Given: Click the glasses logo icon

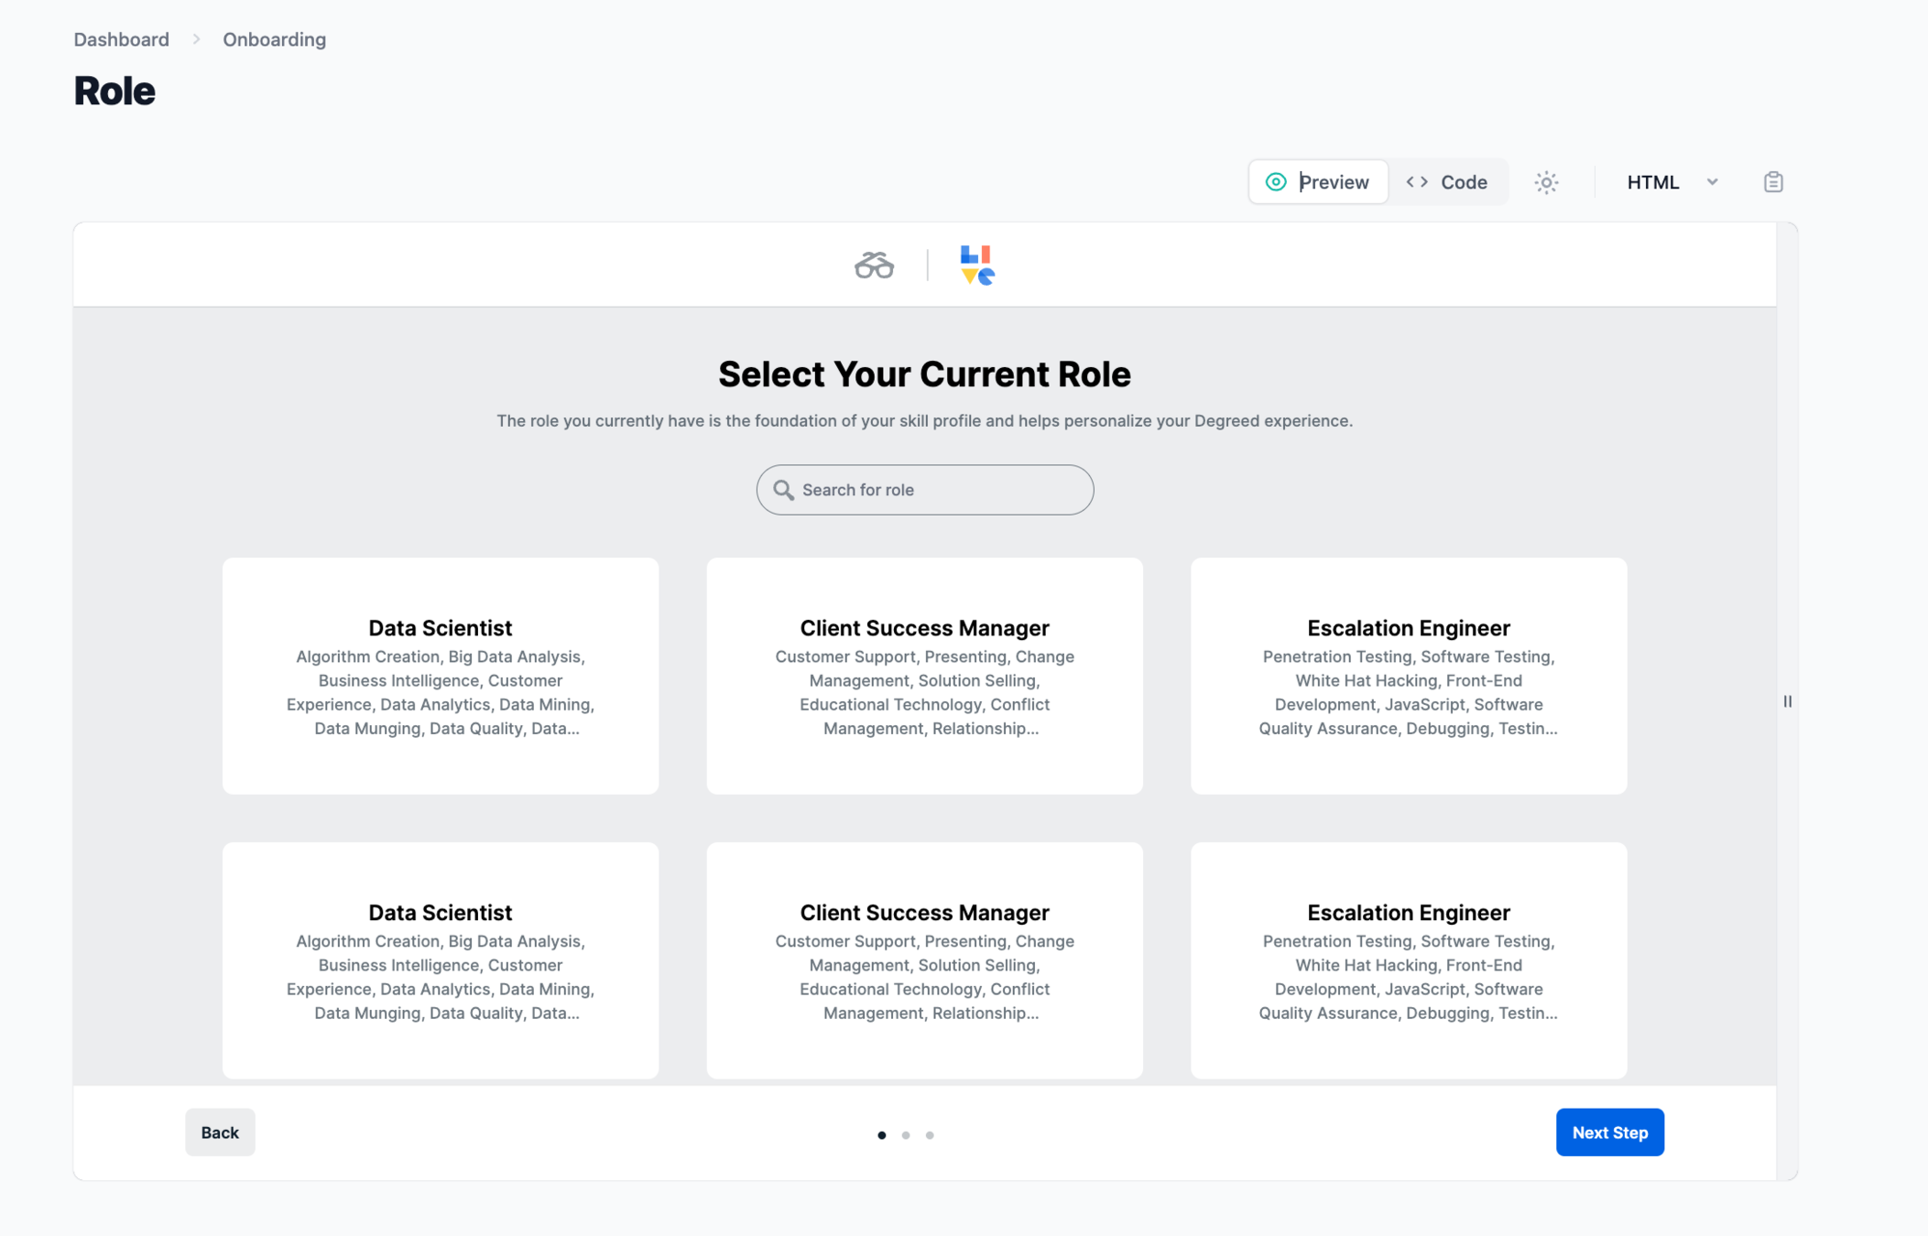Looking at the screenshot, I should [x=874, y=266].
